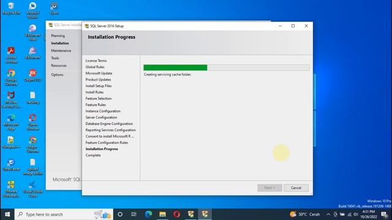The image size is (392, 220).
Task: Launch Google Chrome from the desktop
Action: pyautogui.click(x=11, y=78)
